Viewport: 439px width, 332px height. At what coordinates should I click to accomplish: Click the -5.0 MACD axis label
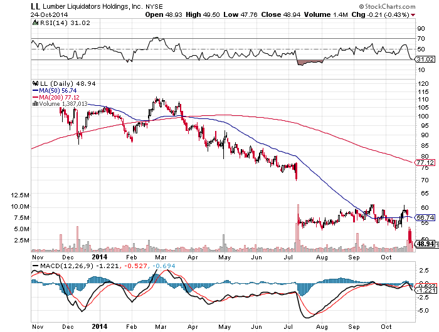click(x=422, y=311)
